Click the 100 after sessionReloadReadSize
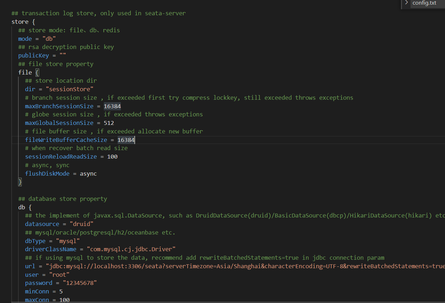The height and width of the screenshot is (303, 445). point(112,156)
